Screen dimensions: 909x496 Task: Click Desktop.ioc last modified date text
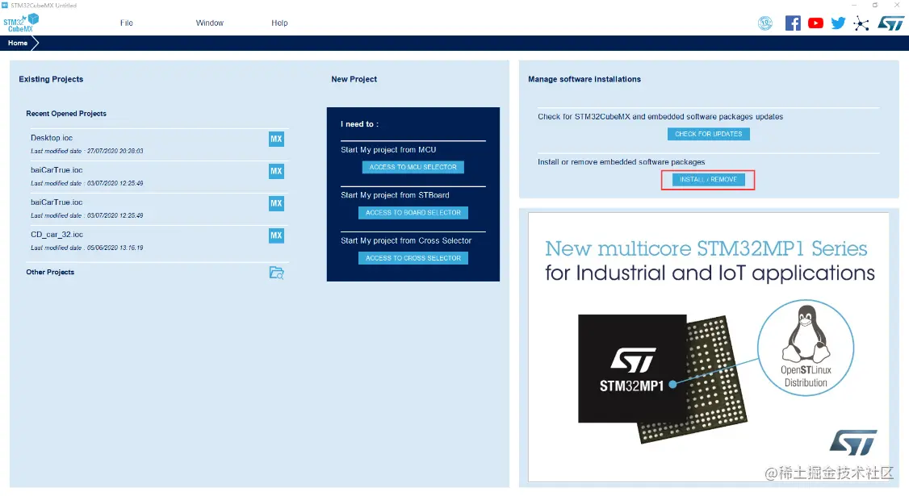[x=87, y=151]
